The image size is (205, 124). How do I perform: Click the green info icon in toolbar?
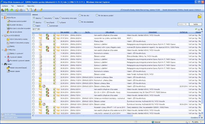tap(11, 10)
